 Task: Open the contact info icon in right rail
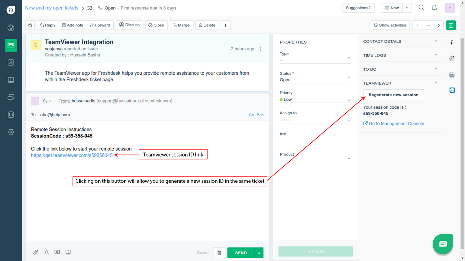coord(452,42)
